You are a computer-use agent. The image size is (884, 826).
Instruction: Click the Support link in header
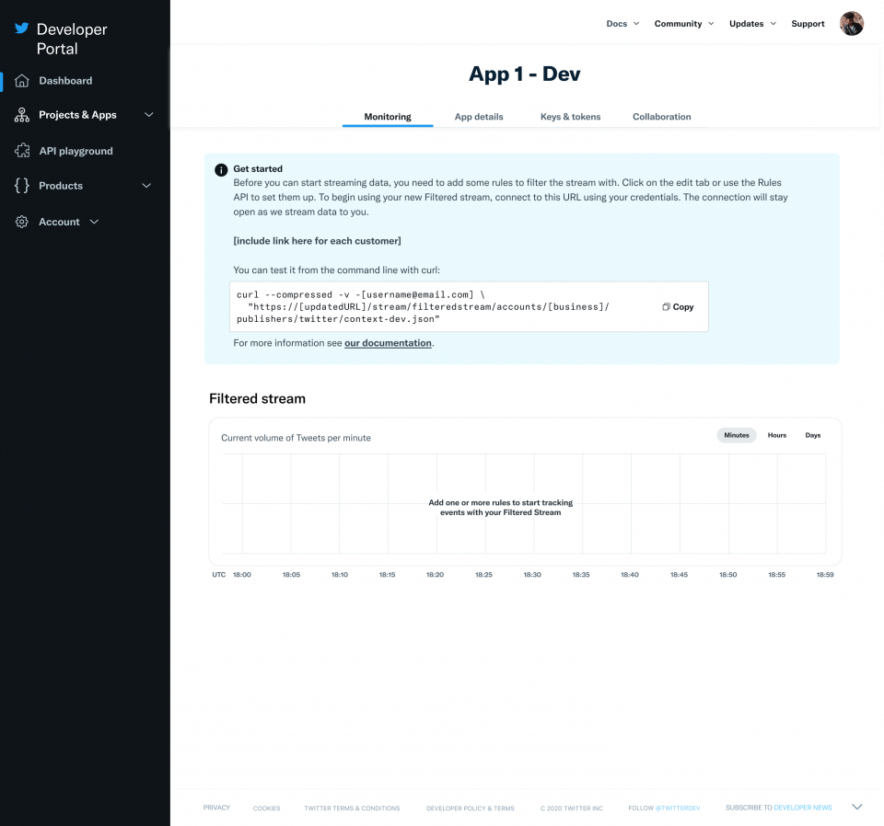808,24
